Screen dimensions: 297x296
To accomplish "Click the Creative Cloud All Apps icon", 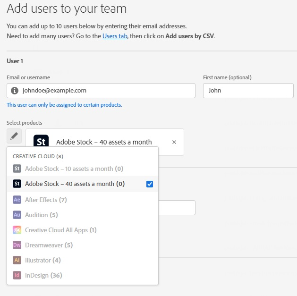I will [x=17, y=230].
